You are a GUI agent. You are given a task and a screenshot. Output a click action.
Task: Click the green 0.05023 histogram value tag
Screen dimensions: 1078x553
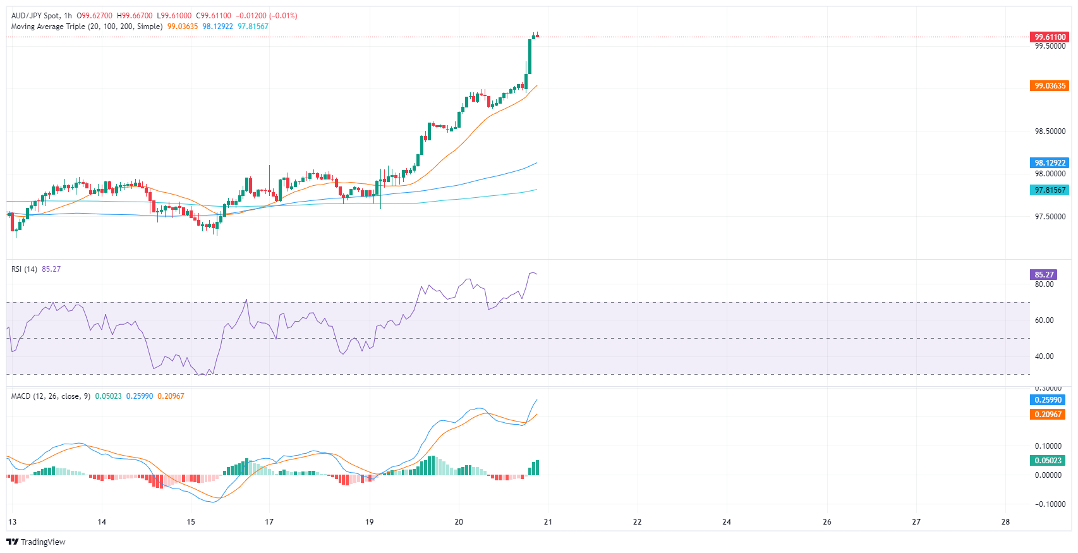pos(1048,461)
